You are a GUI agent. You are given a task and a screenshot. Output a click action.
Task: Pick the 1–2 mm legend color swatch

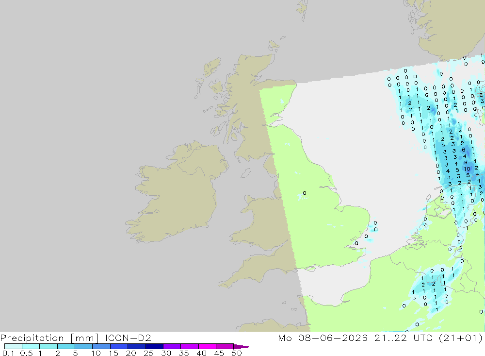[48, 346]
